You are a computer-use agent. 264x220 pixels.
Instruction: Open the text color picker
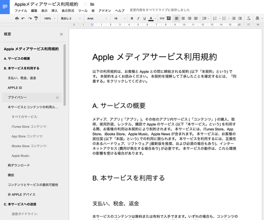(x=152, y=19)
